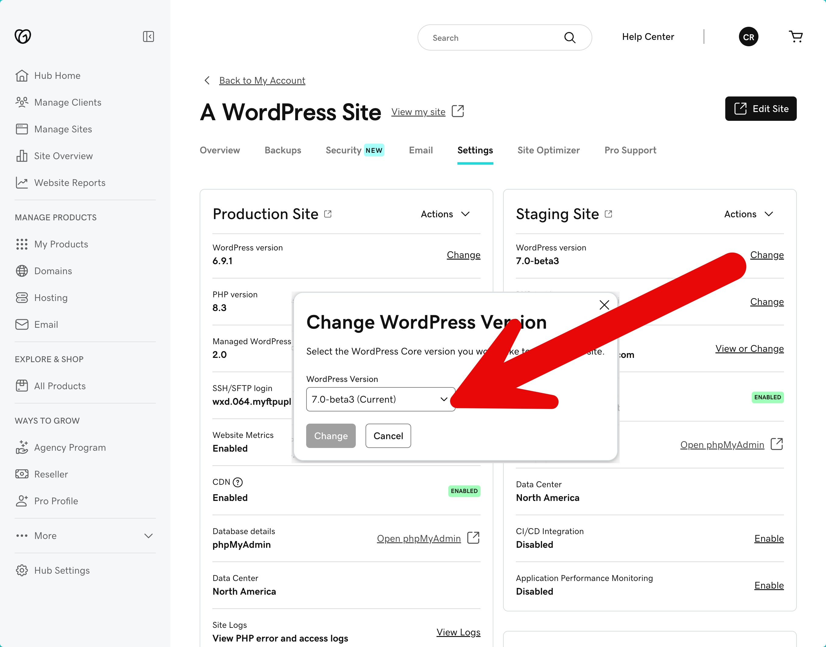Expand the Staging Site Actions menu

pyautogui.click(x=748, y=214)
